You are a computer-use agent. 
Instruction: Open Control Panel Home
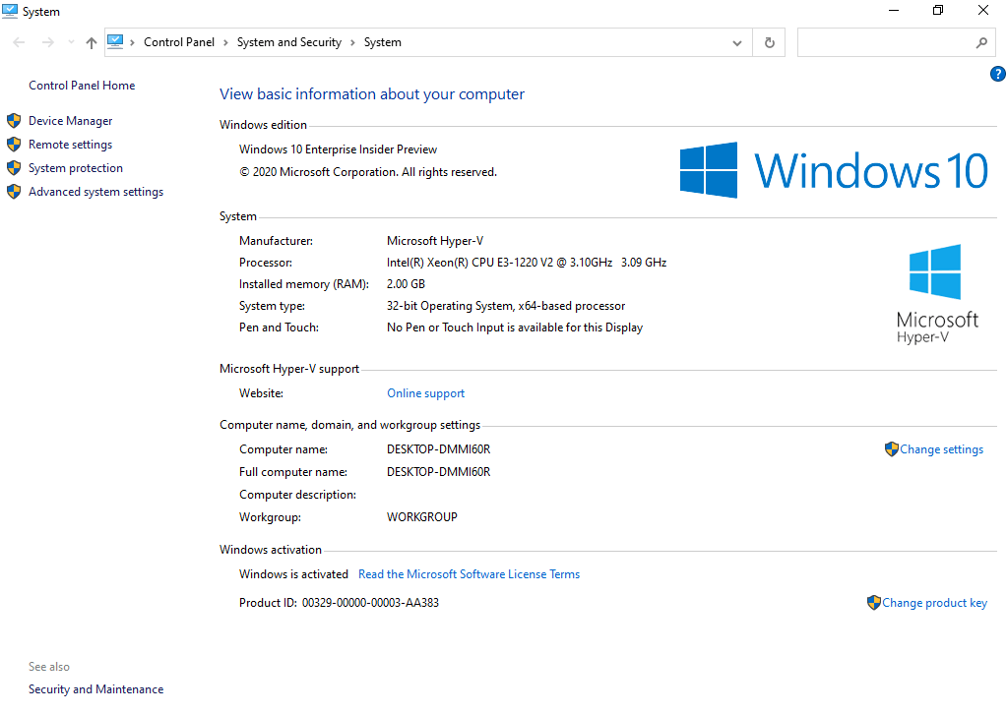[x=82, y=86]
